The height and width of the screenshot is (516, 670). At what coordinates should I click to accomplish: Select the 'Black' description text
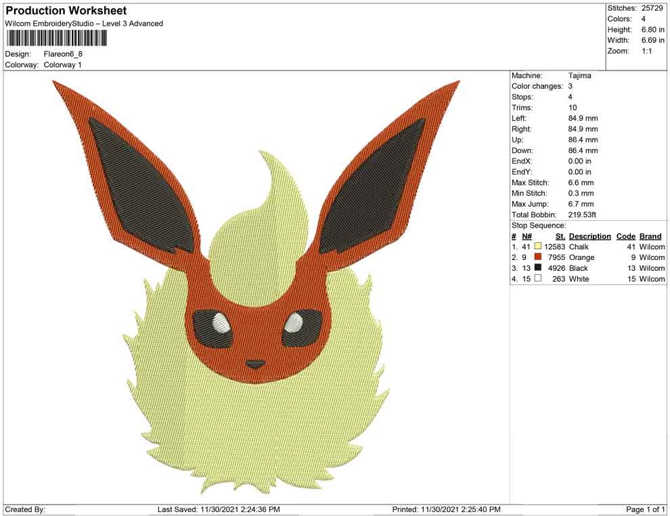pos(579,268)
